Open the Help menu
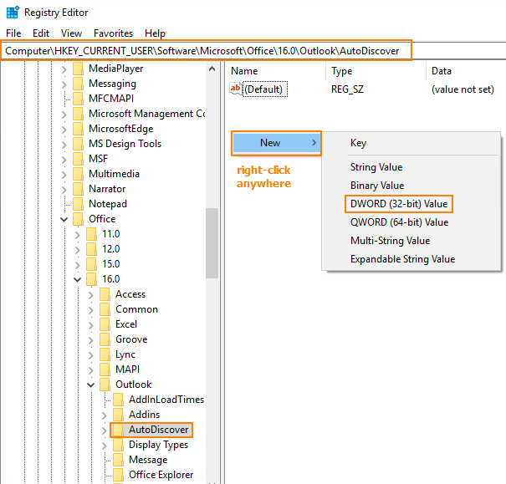 (x=155, y=33)
